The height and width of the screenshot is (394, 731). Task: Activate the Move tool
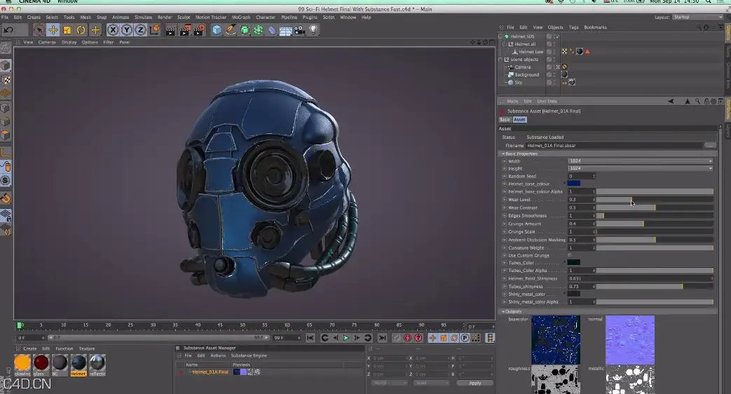[53, 30]
